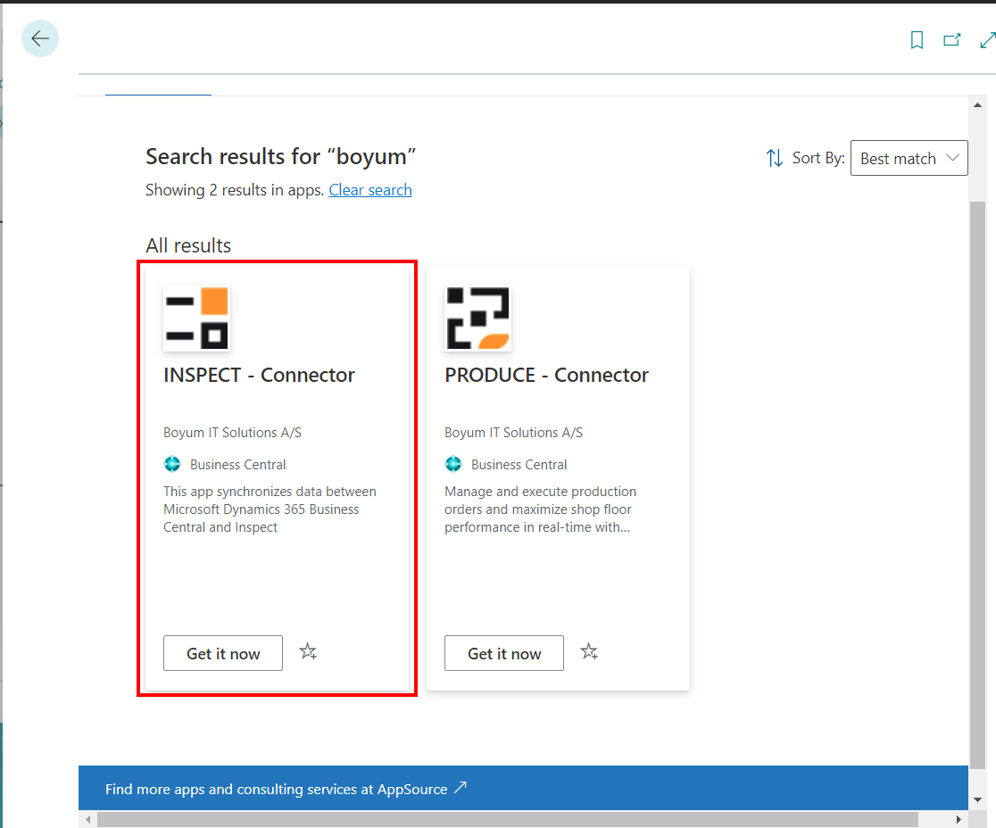Image resolution: width=996 pixels, height=828 pixels.
Task: Click the sort arrows icon
Action: click(774, 158)
